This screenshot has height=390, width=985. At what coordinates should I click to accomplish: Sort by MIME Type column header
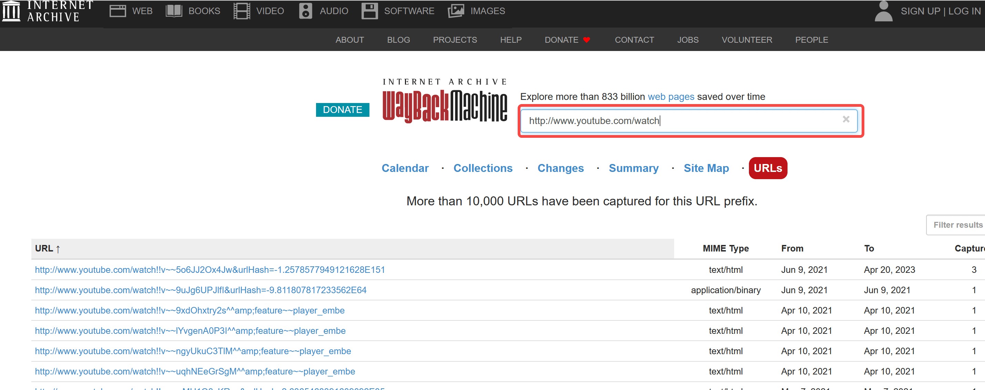[725, 248]
